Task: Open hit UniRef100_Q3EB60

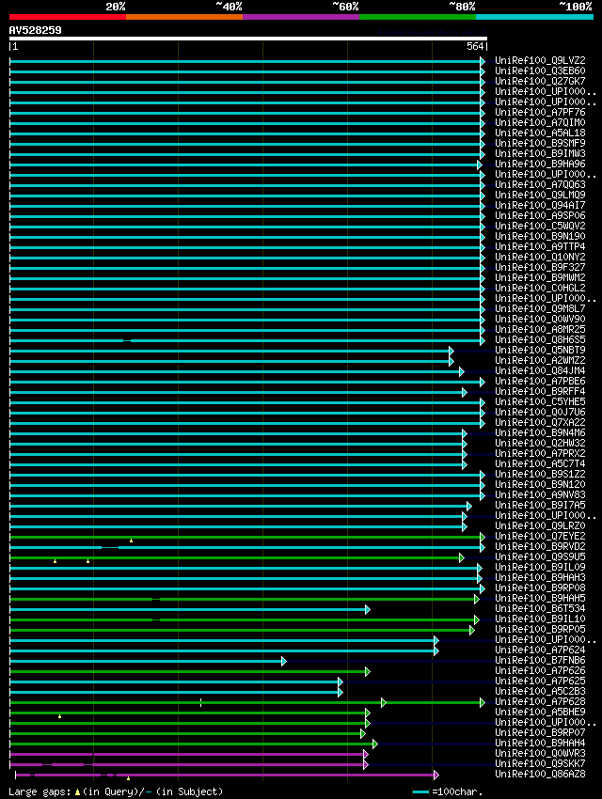Action: pos(540,70)
